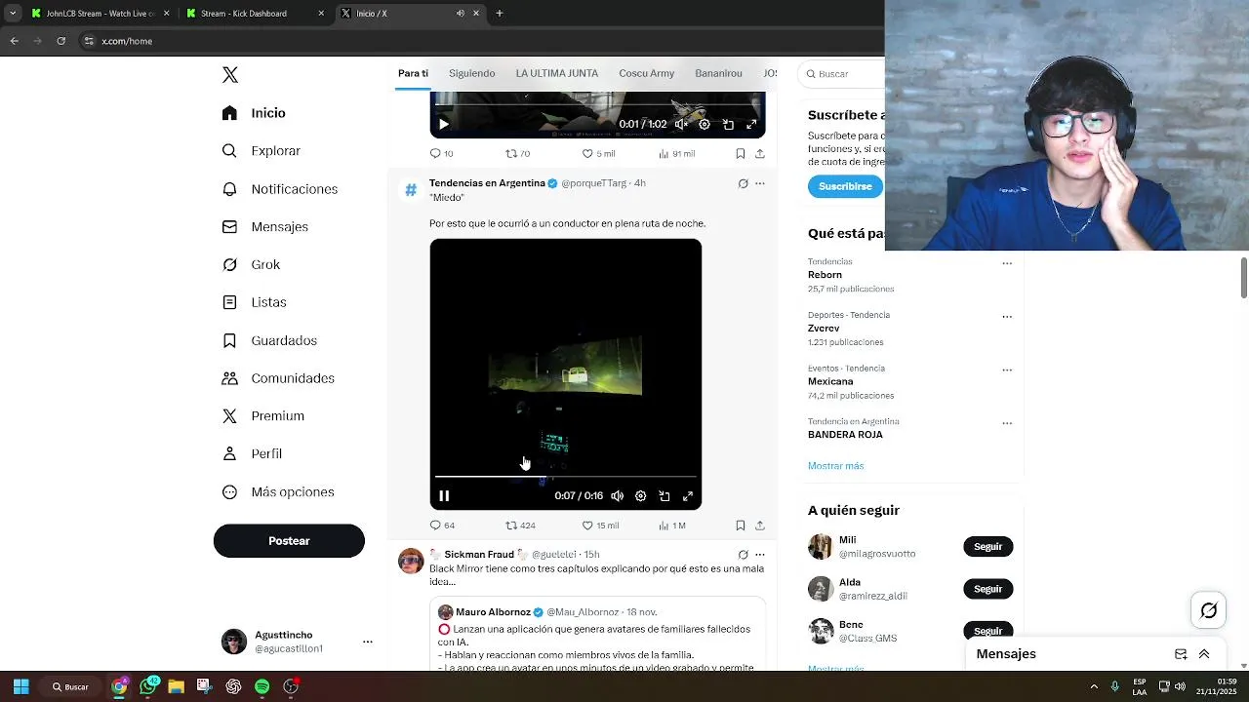Open Explorar search page

click(262, 151)
